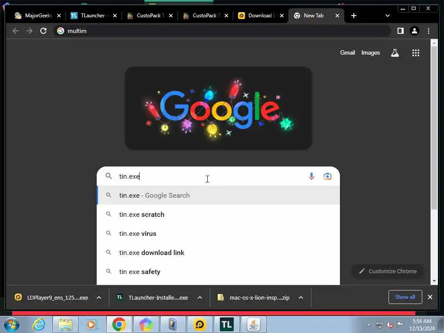
Task: Click the Chrome taskbar icon
Action: pyautogui.click(x=119, y=324)
